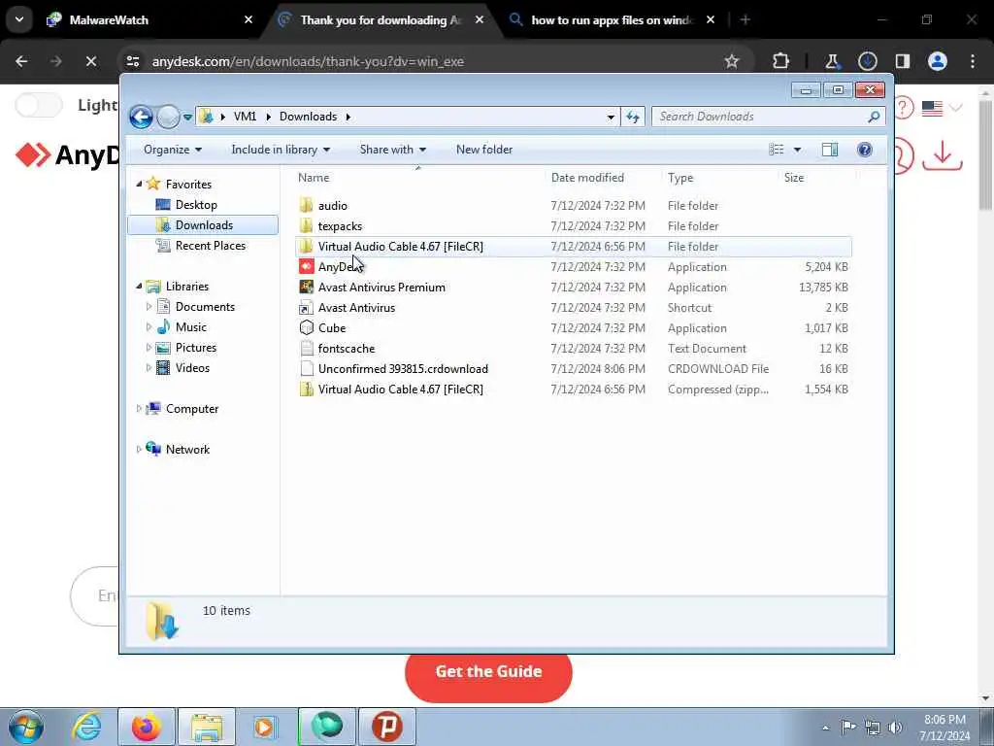Toggle the preview pane button

click(x=830, y=150)
